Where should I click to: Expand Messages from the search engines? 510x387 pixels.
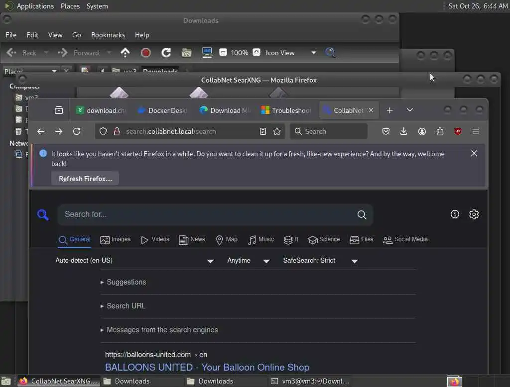159,330
